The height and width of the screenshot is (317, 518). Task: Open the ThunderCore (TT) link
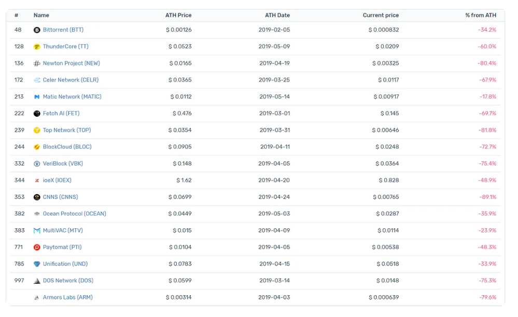point(66,46)
